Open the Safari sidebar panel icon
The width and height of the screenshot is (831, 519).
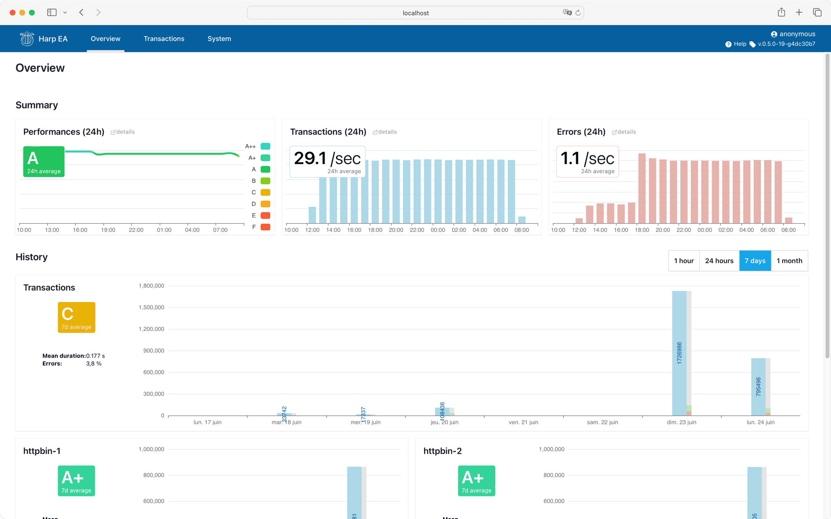[x=51, y=12]
